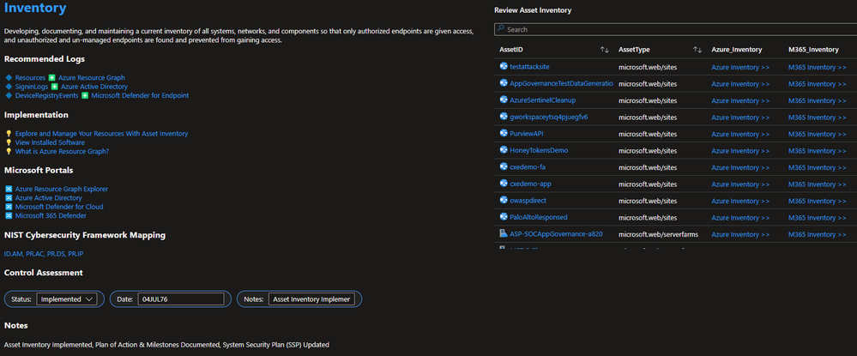Click the cxedemo-app row icon

tap(504, 184)
